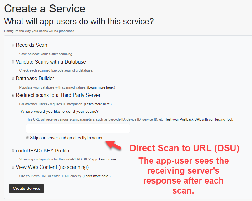
Task: Open Redirect scans' Learn more here link
Action: [98, 104]
